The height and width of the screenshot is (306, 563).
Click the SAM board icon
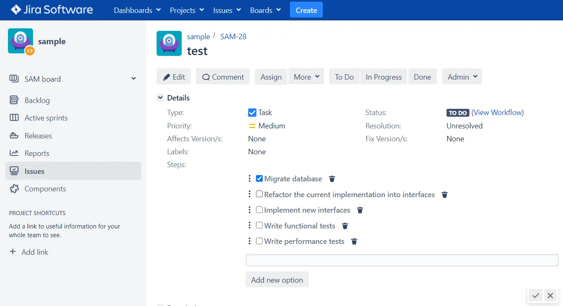[14, 78]
